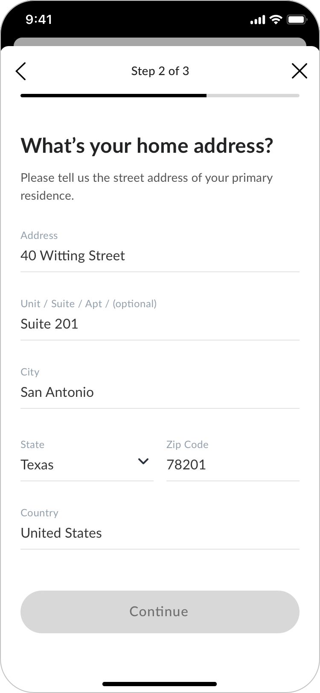
Task: Tap the Zip Code field label
Action: [187, 445]
